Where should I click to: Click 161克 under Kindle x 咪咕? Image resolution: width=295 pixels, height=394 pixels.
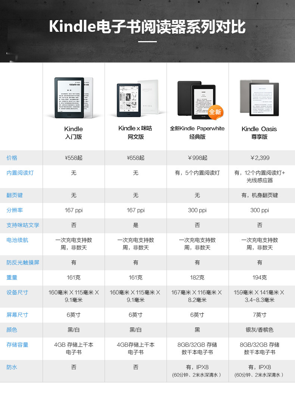(136, 277)
